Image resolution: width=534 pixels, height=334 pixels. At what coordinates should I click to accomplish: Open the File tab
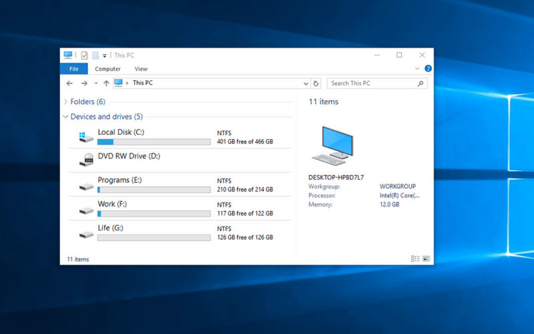[74, 69]
